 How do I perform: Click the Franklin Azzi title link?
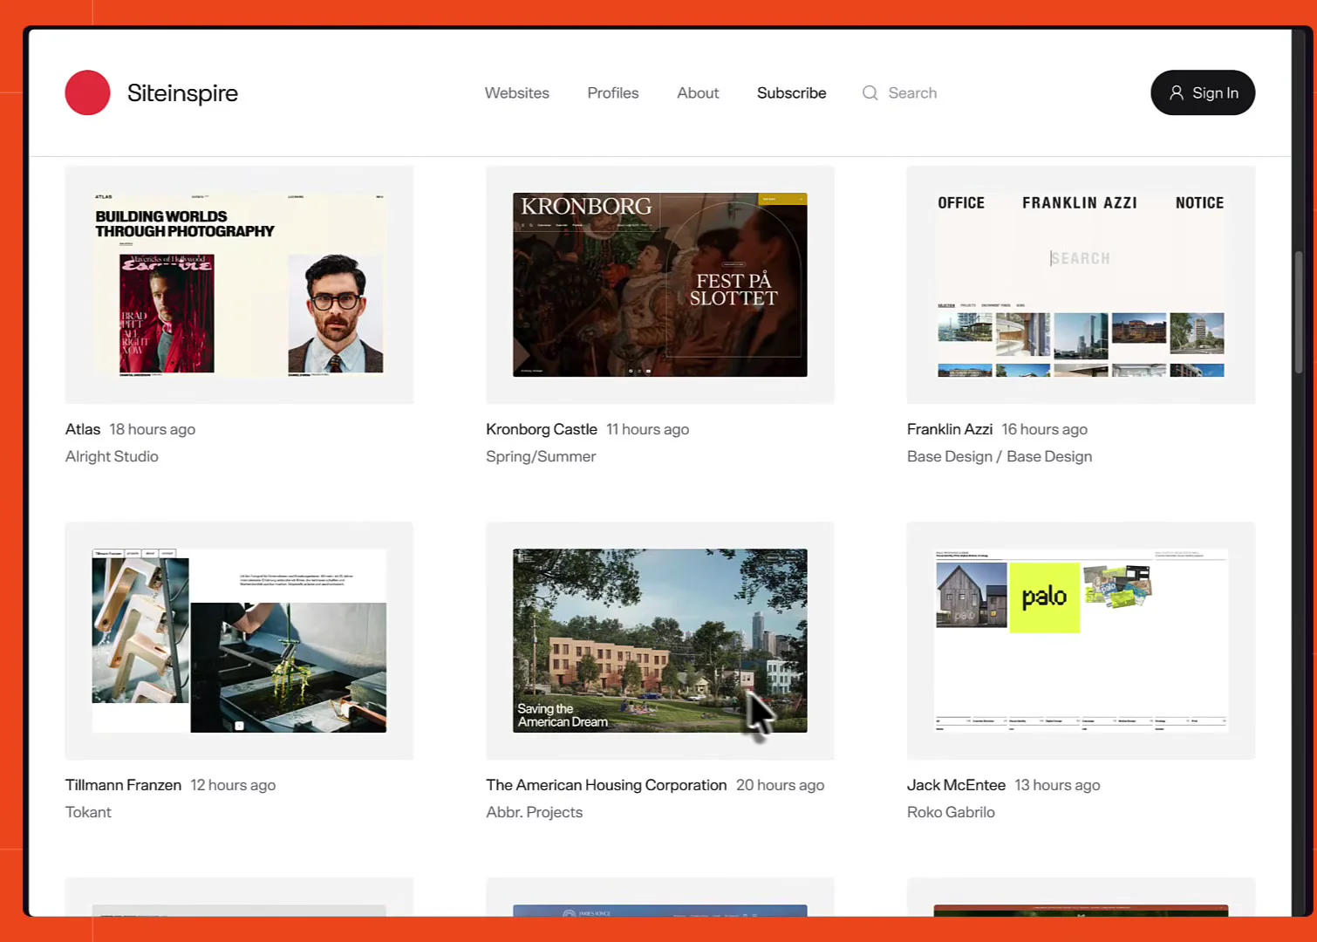pos(950,429)
